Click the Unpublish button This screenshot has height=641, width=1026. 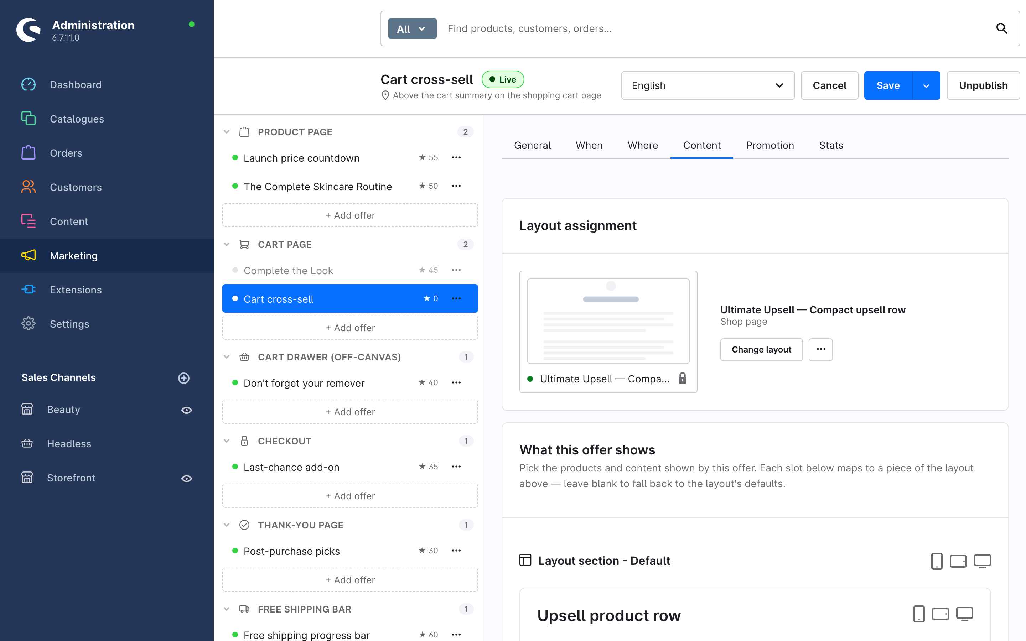click(983, 85)
